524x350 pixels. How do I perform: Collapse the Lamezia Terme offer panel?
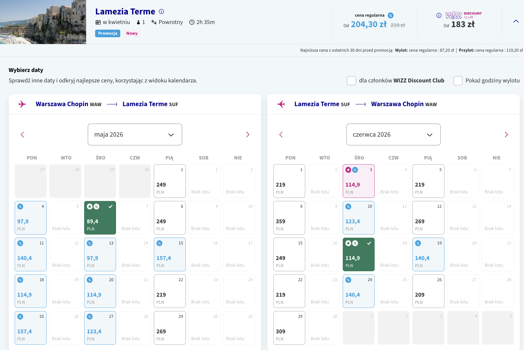(x=516, y=21)
